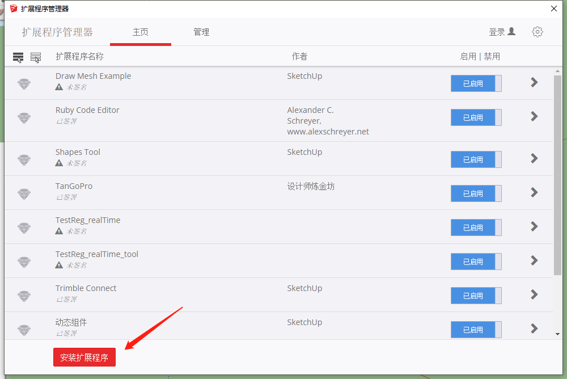The width and height of the screenshot is (567, 379).
Task: Click the unsigned warning icon under Shapes Tool
Action: click(59, 163)
